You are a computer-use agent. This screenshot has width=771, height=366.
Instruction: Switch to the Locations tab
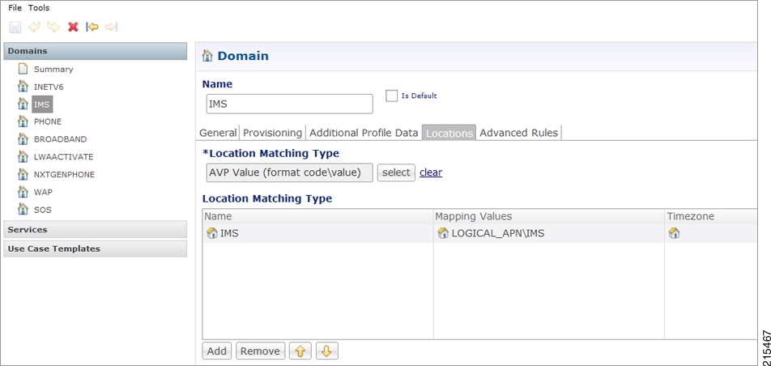[449, 133]
